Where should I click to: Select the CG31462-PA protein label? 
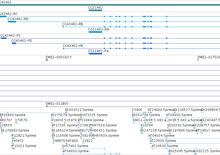click(98, 51)
